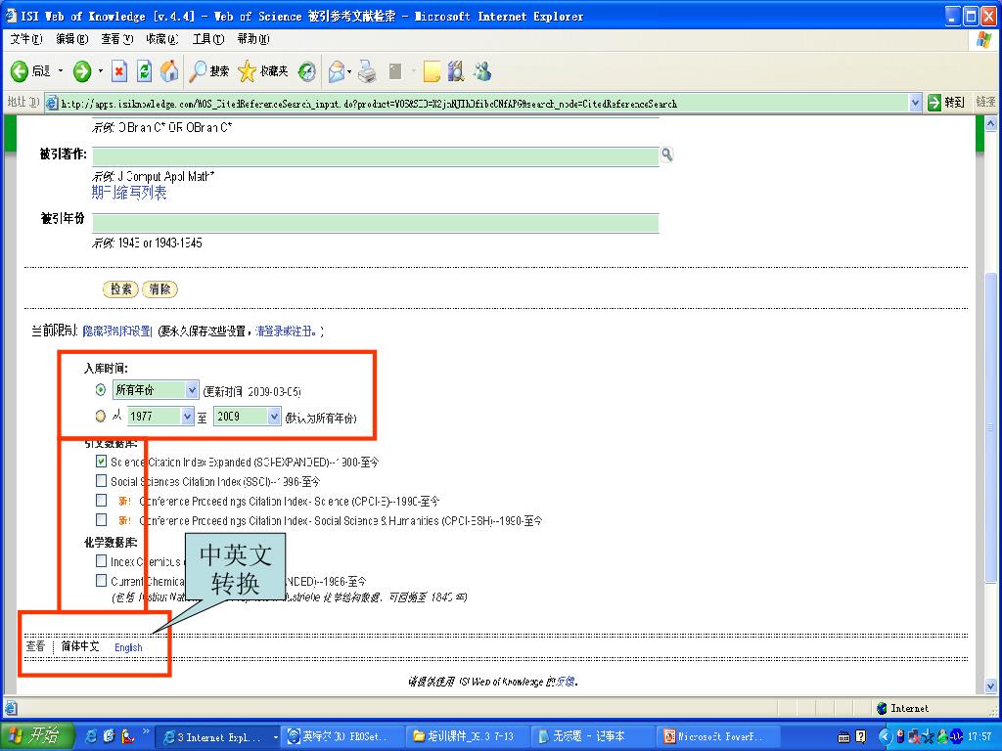Image resolution: width=1002 pixels, height=751 pixels.
Task: Open the 编辑(E) menu
Action: 71,39
